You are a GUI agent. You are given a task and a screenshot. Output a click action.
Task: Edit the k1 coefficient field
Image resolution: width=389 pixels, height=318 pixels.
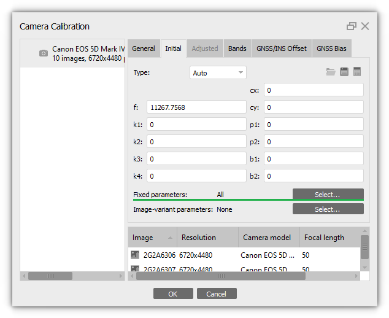coord(196,124)
